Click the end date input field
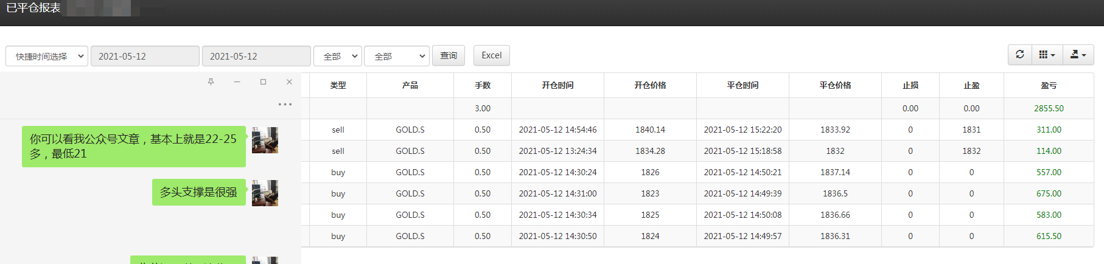Image resolution: width=1104 pixels, height=264 pixels. pos(256,56)
